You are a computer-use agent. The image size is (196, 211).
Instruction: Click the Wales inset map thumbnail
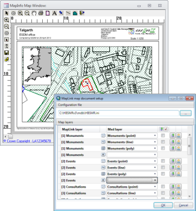tap(37, 66)
